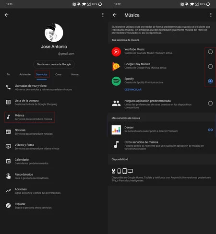Open Lista de la compra entry
Screen dimensions: 216x234
pos(36,102)
